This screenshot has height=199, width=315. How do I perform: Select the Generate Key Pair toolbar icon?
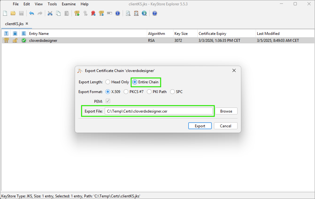77,13
